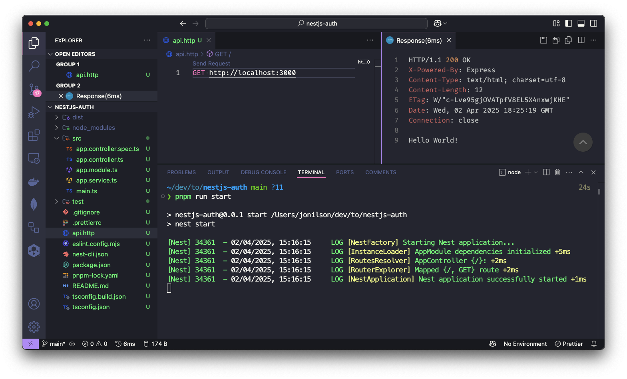Click the nestjs-auth command center search box
Screen dimensions: 627x379
pyautogui.click(x=316, y=24)
